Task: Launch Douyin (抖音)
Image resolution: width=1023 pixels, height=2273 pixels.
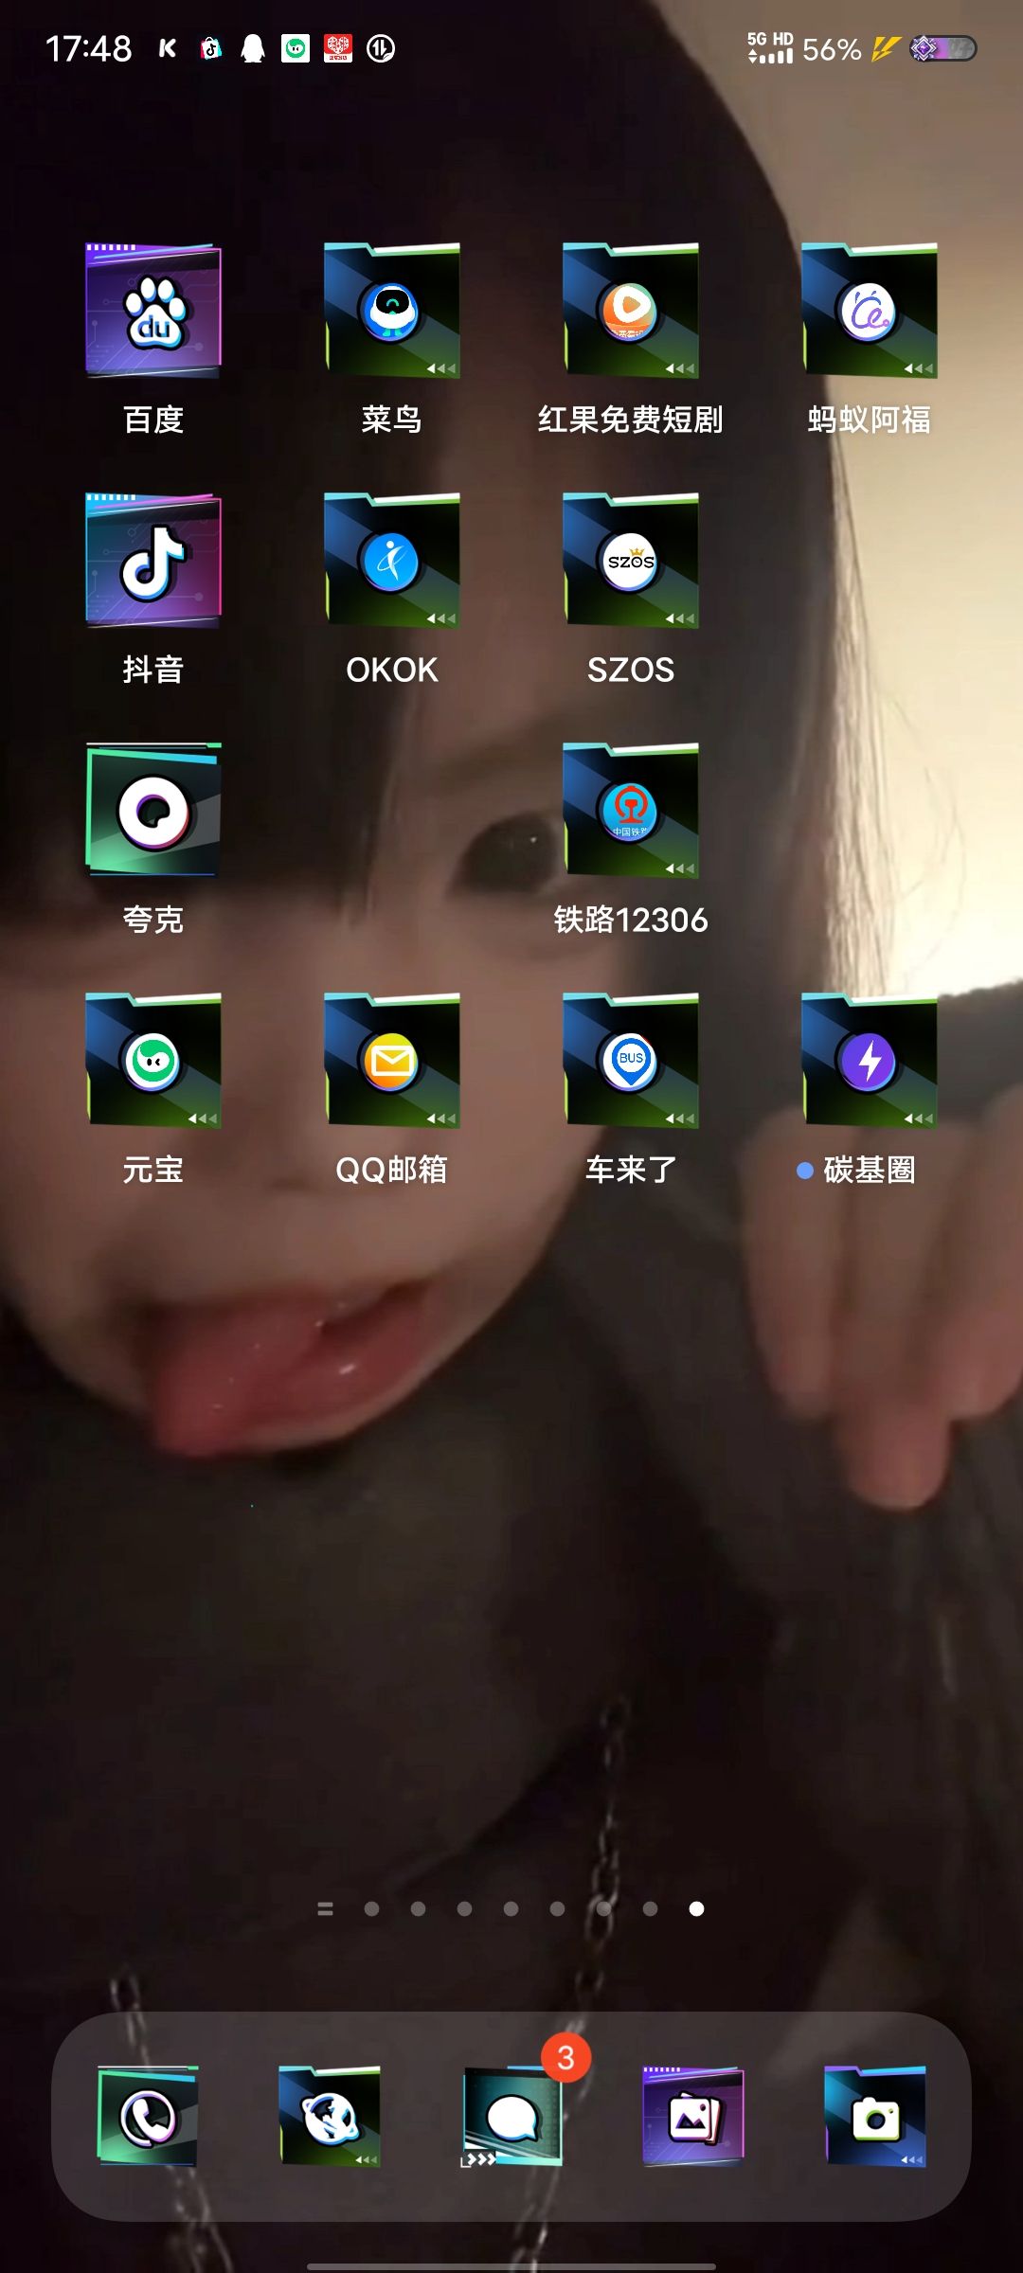Action: 153,562
